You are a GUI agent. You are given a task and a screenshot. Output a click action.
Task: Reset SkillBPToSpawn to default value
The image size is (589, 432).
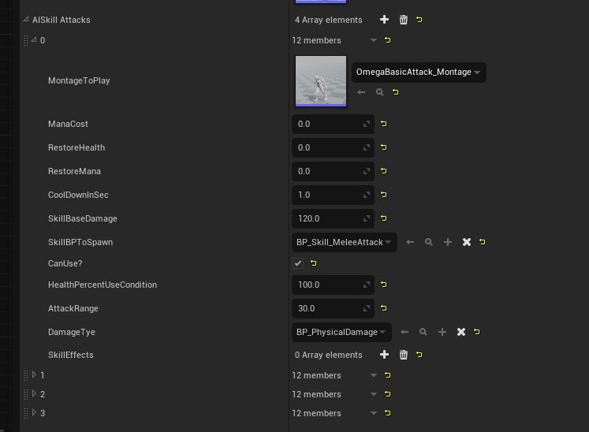pos(483,242)
